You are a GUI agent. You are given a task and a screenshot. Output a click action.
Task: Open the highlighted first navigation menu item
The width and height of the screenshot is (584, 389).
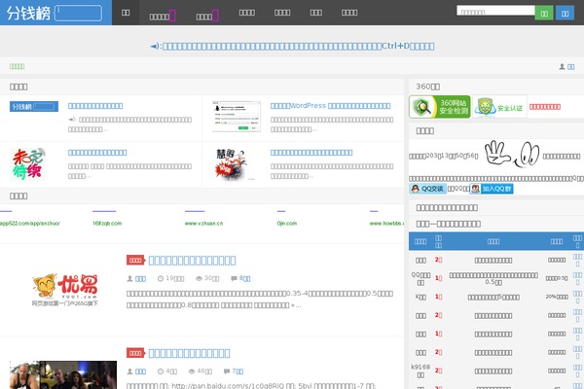(126, 13)
